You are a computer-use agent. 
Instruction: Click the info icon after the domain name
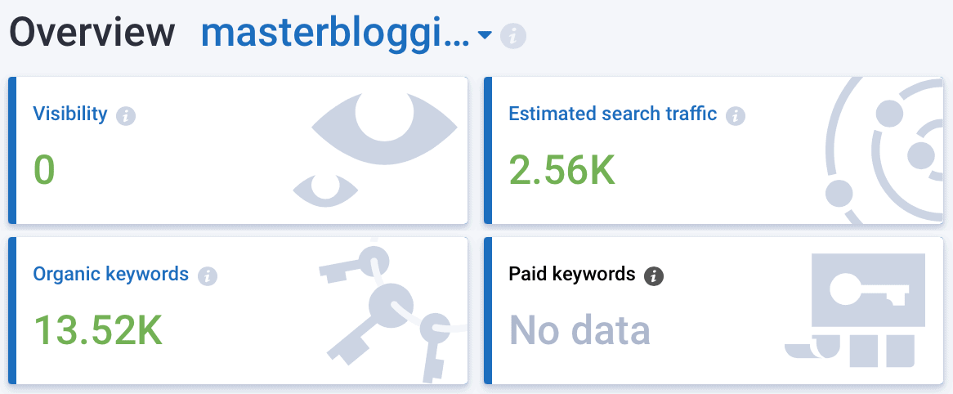click(513, 36)
